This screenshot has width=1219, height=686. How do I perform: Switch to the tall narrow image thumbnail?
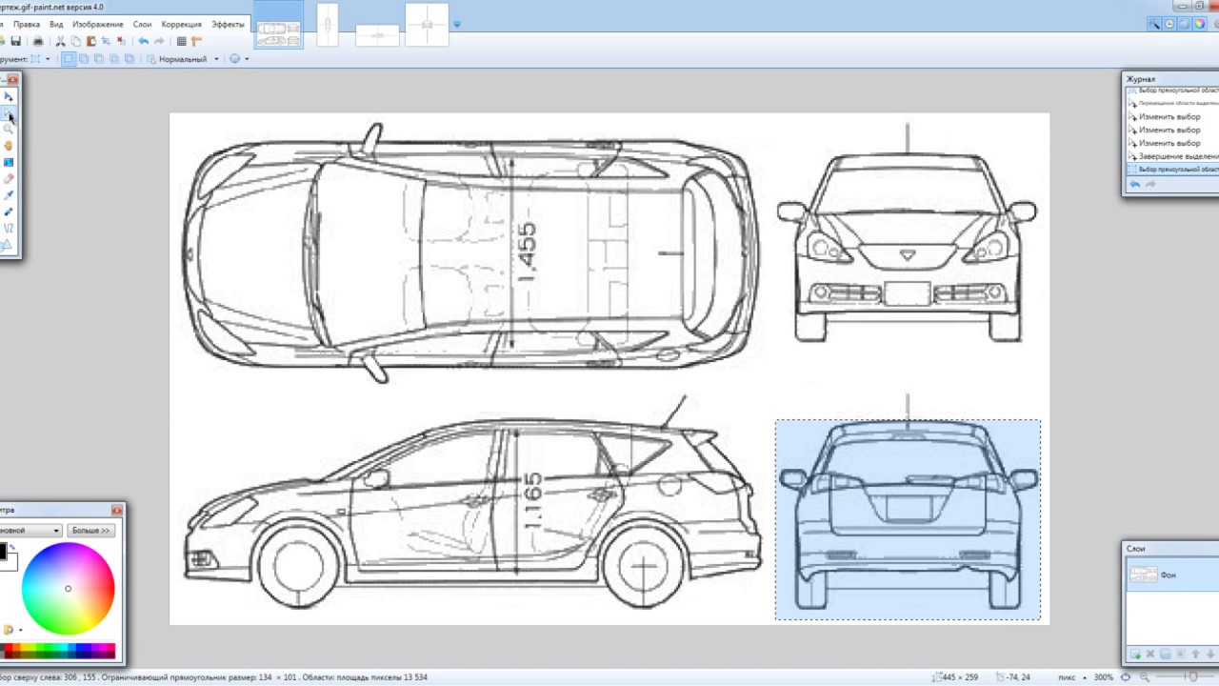click(327, 25)
